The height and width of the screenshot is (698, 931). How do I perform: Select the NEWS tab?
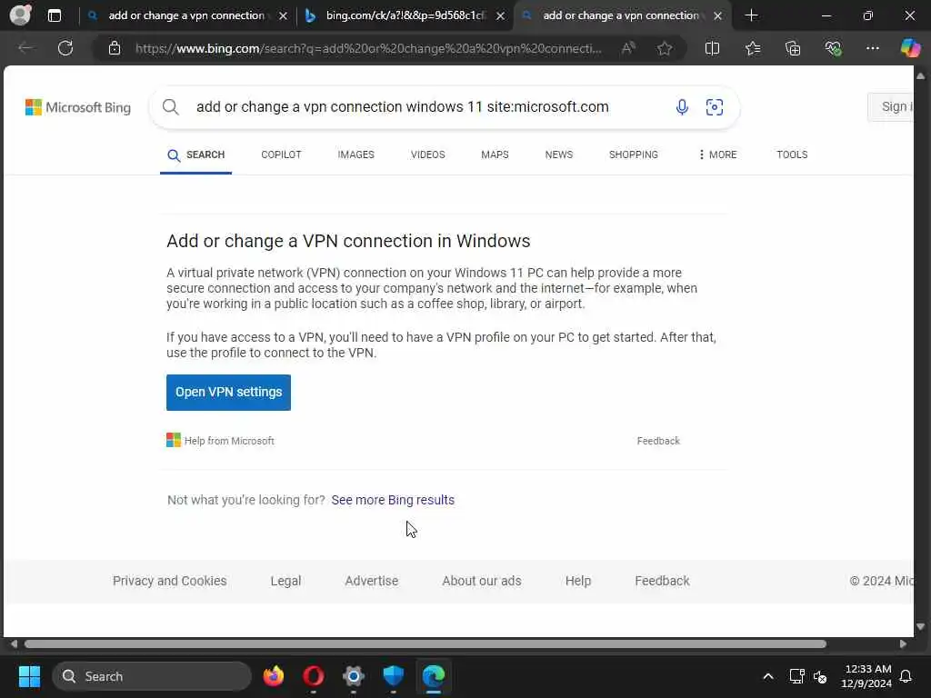(x=559, y=155)
